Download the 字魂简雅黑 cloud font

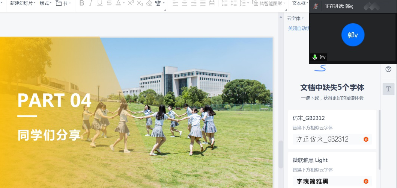point(366,182)
